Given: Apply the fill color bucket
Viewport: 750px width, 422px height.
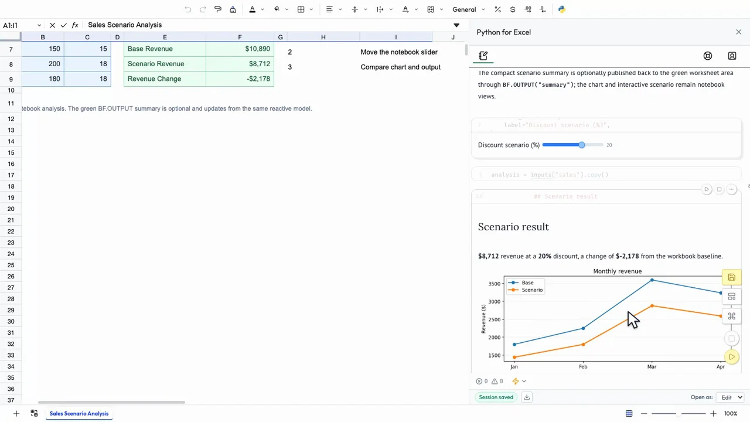Looking at the screenshot, I should pos(277,9).
